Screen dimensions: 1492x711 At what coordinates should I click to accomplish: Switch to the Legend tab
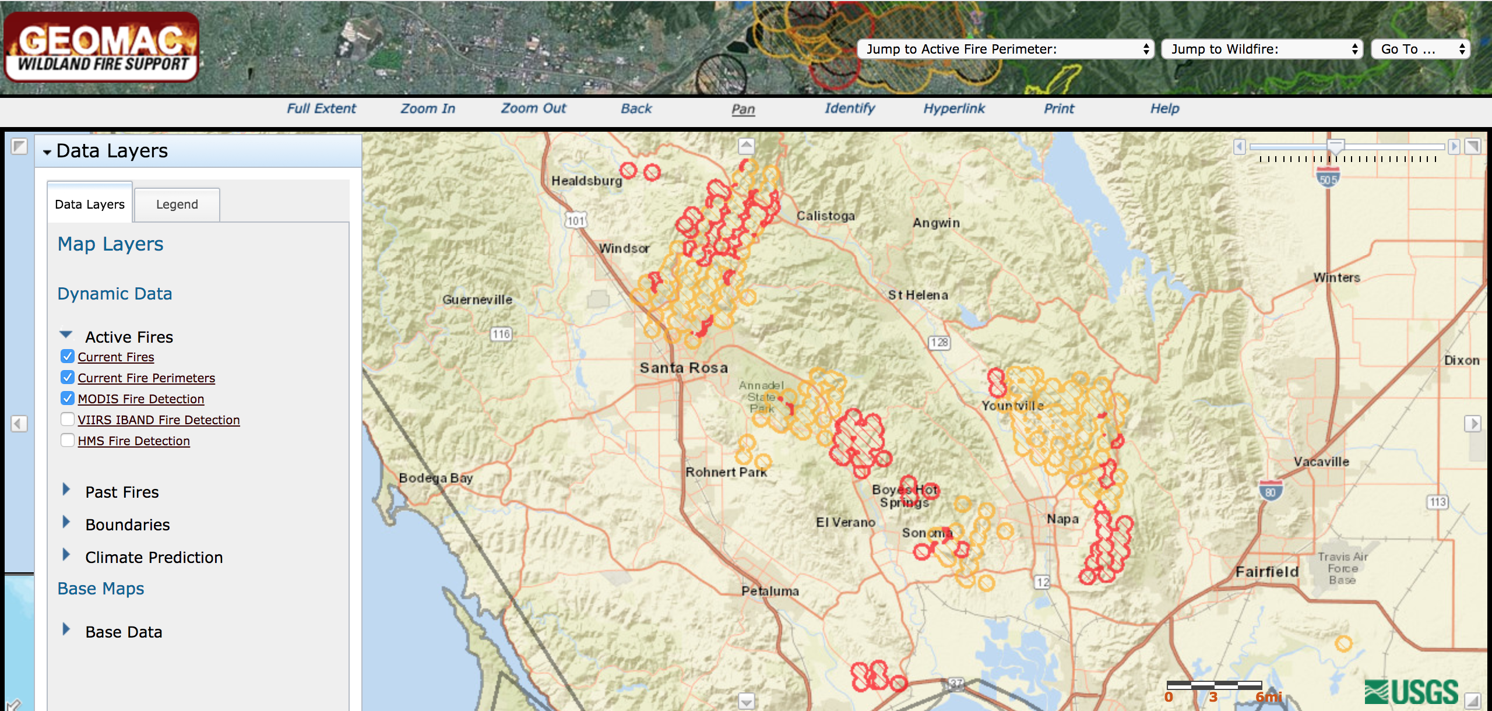177,205
